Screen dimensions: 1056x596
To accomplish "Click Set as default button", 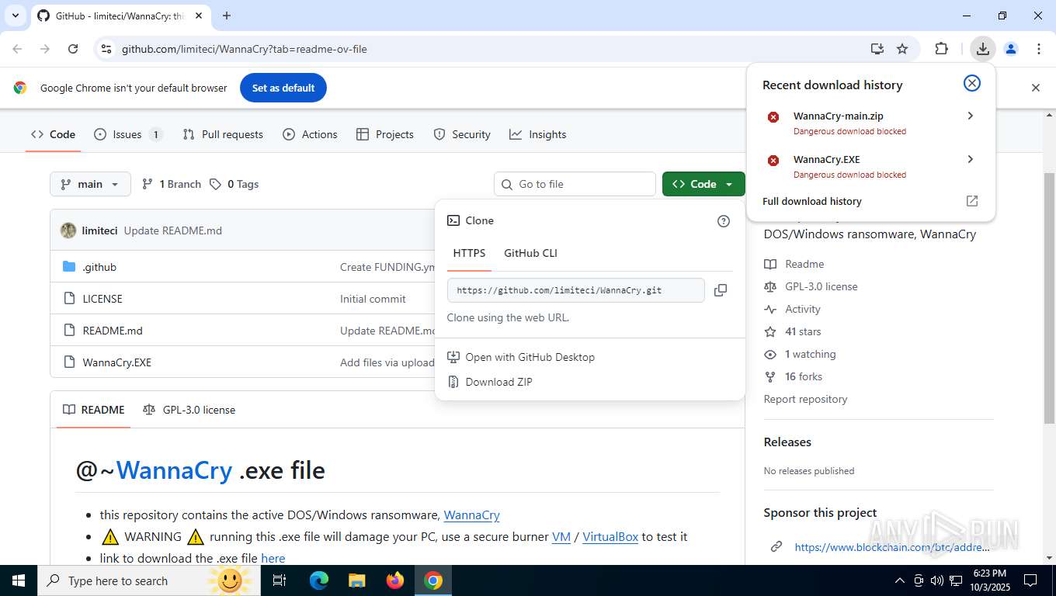I will [x=283, y=88].
